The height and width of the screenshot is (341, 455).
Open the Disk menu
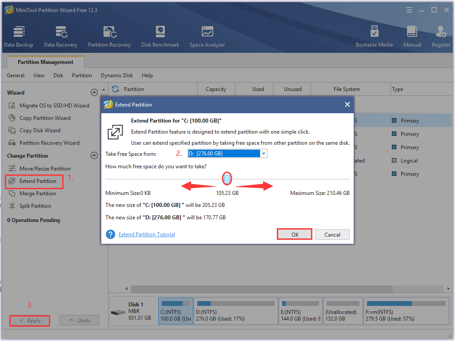tap(58, 75)
